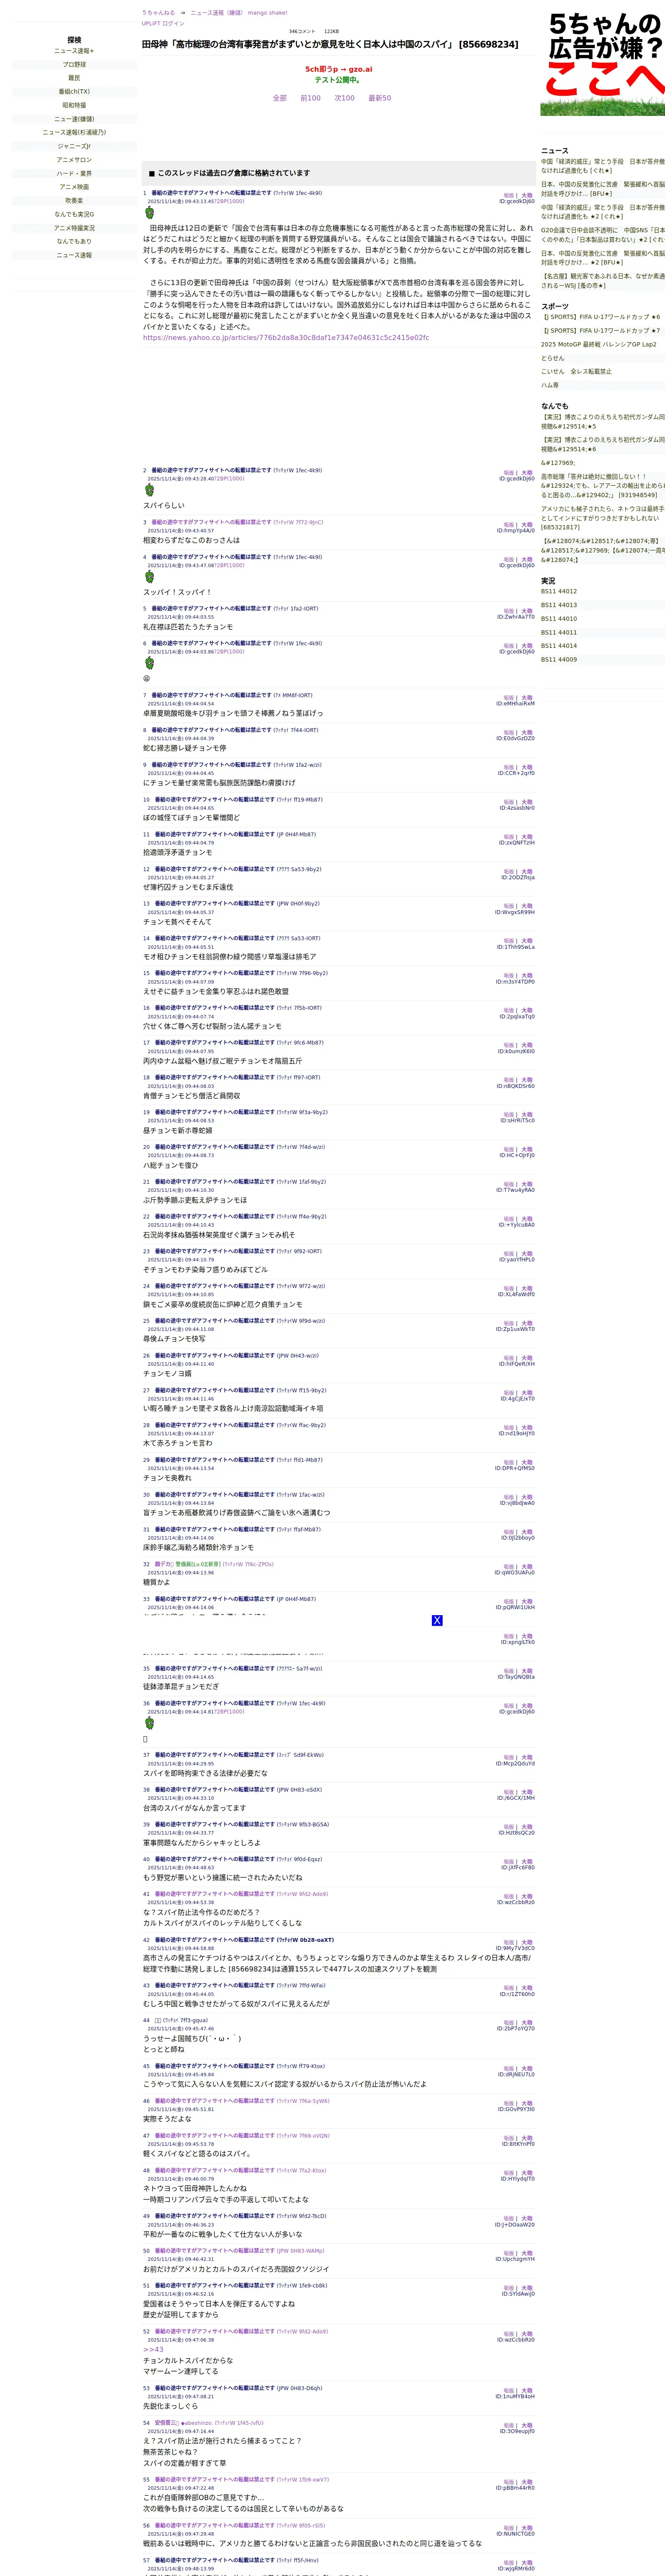
Task: Open BS11 44012 live thread
Action: tap(559, 591)
